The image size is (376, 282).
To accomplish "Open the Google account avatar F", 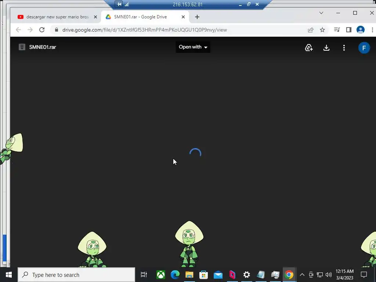I will [x=364, y=48].
